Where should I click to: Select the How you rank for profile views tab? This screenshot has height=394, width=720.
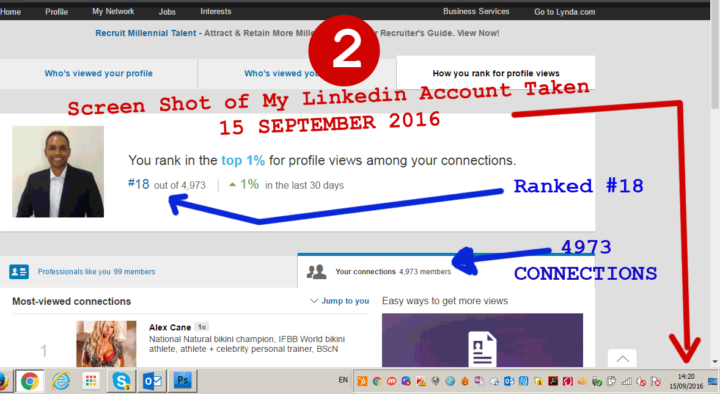[x=496, y=73]
